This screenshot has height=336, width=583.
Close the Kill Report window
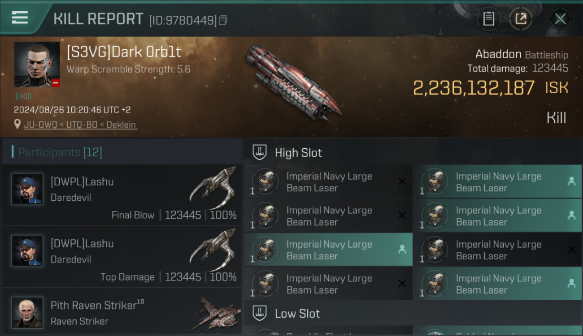tap(560, 19)
